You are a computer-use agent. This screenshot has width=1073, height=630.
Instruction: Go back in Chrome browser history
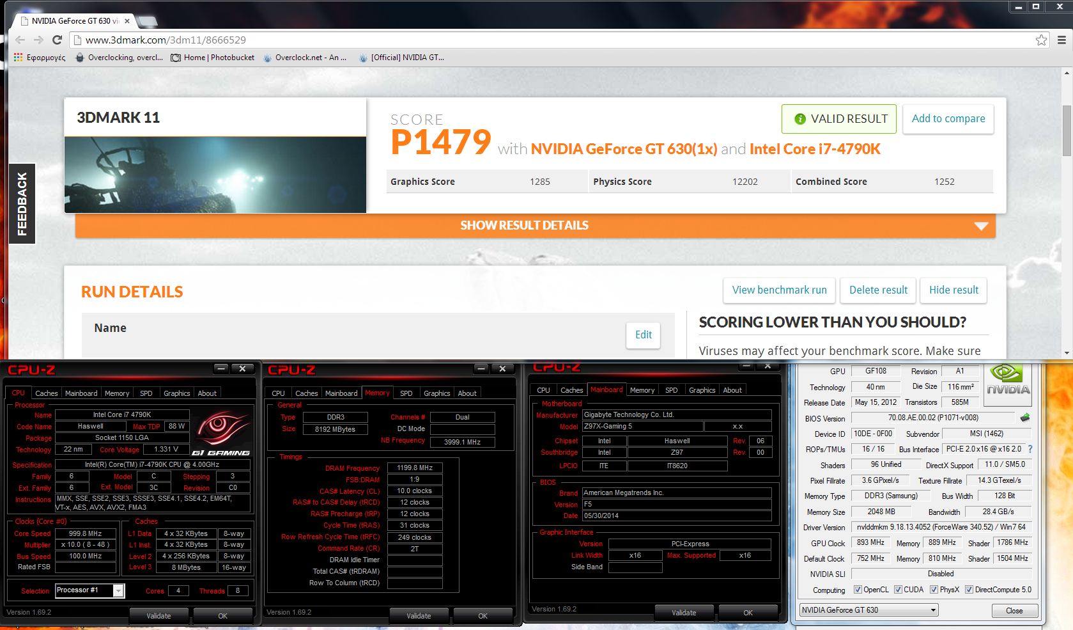coord(20,40)
